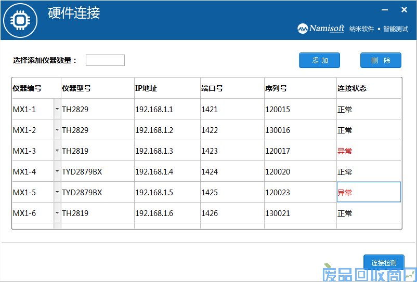Close the hardware connection window
The height and width of the screenshot is (282, 417).
404,10
